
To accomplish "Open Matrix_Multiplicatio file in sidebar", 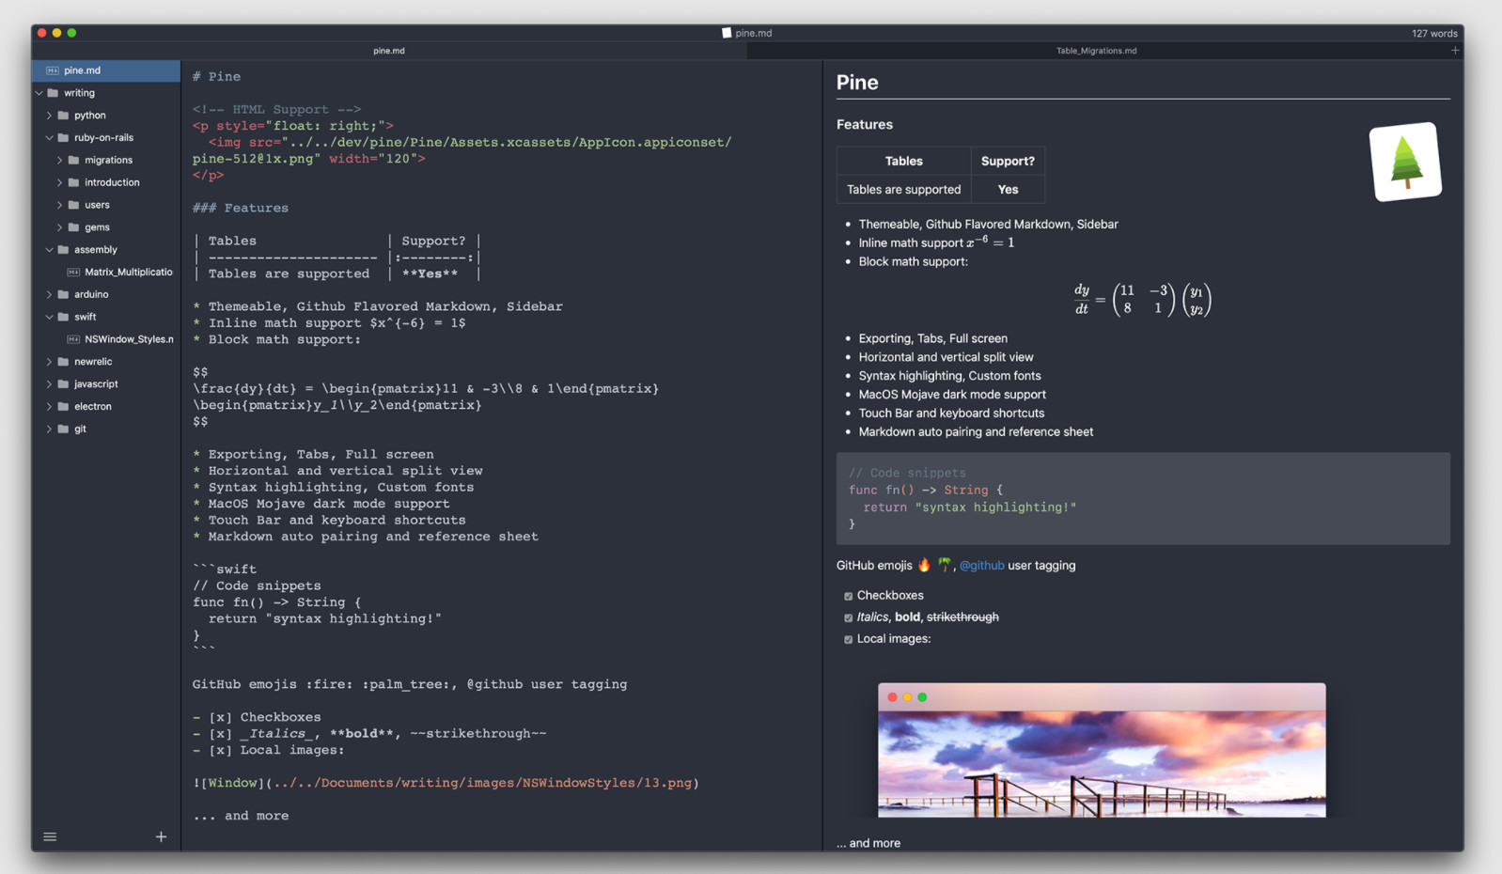I will pyautogui.click(x=106, y=272).
